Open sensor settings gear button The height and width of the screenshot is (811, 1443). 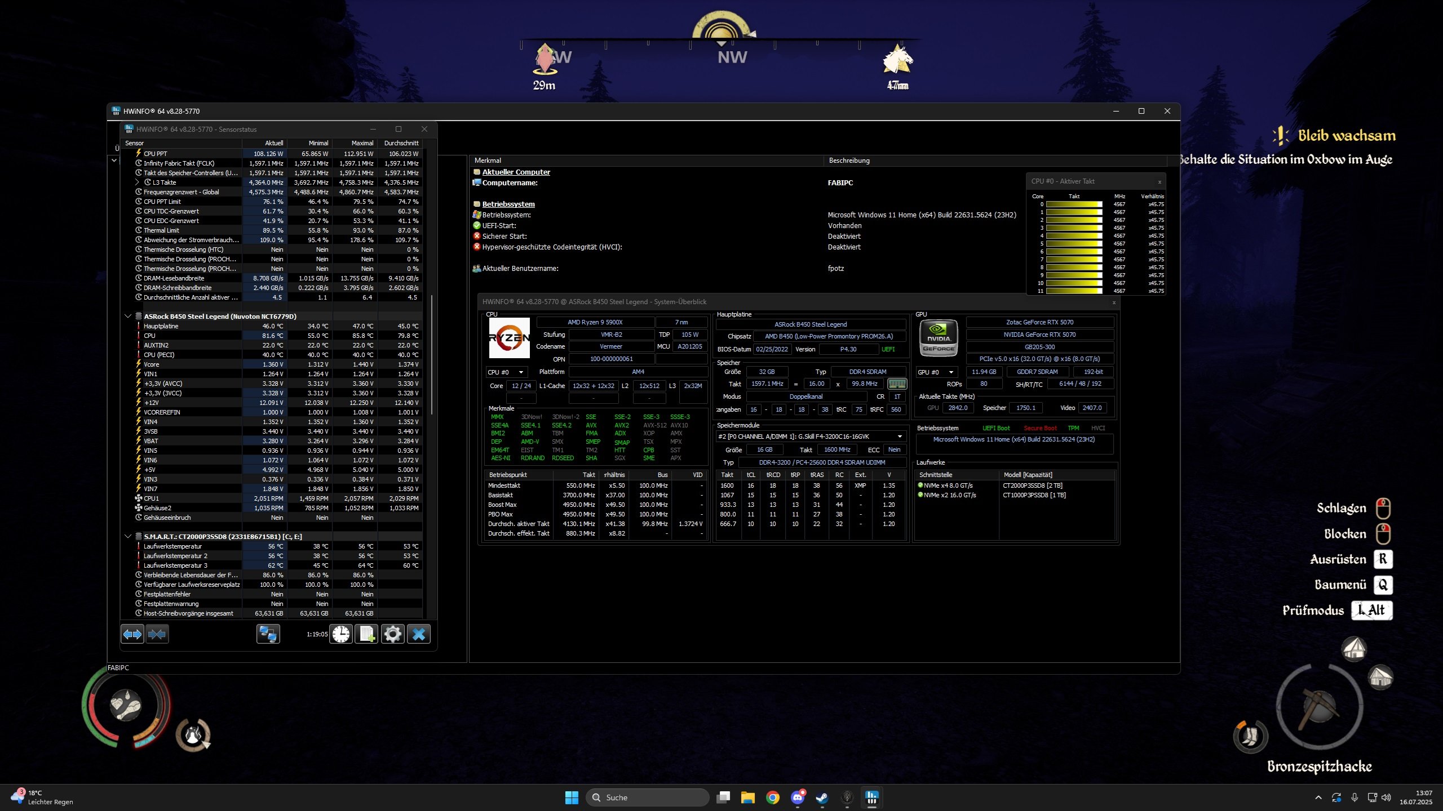tap(392, 634)
